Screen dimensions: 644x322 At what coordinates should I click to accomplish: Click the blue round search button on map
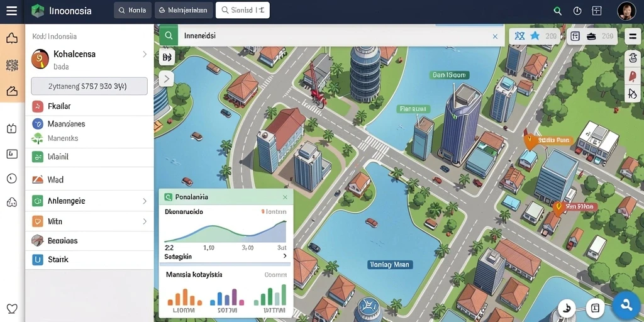[627, 304]
